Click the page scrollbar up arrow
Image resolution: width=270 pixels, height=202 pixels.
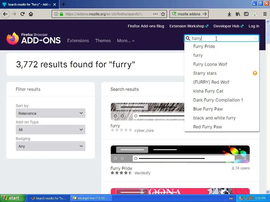[x=268, y=22]
